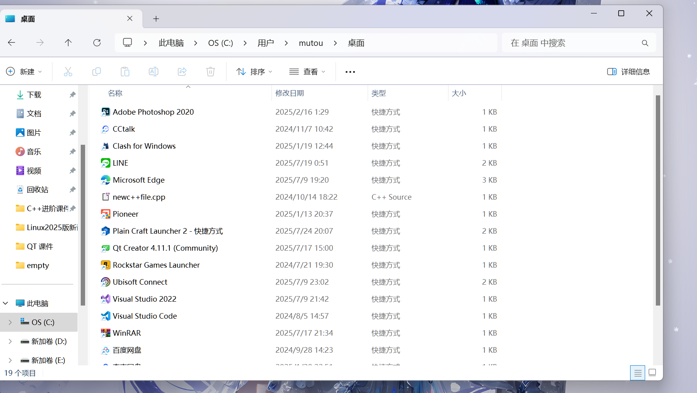Click the 在 桌面 中搜索 search box
Screen dimensions: 697x393
coord(579,43)
